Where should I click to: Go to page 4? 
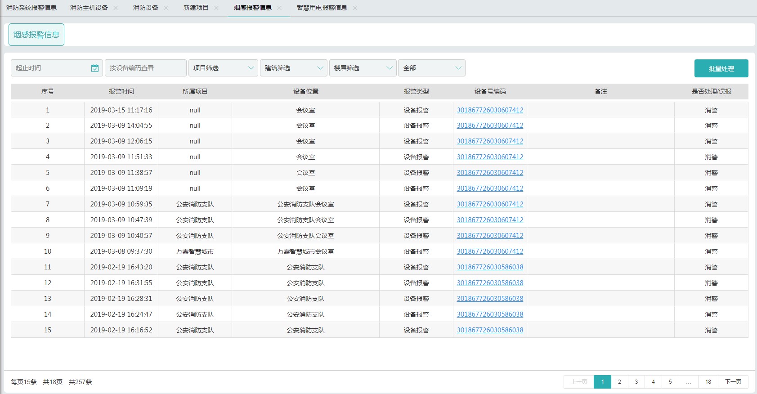[x=653, y=382]
